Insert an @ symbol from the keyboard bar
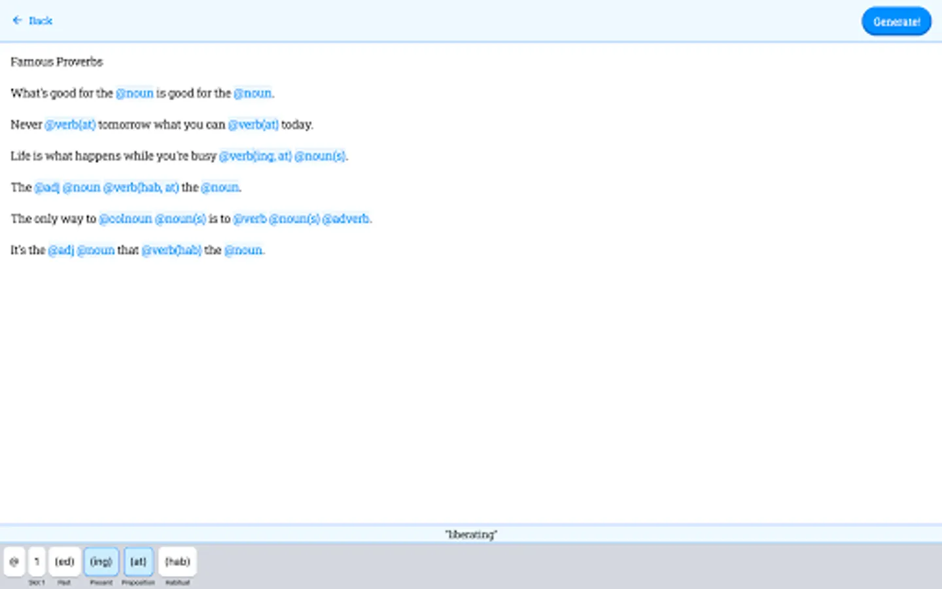This screenshot has height=589, width=942. point(14,562)
